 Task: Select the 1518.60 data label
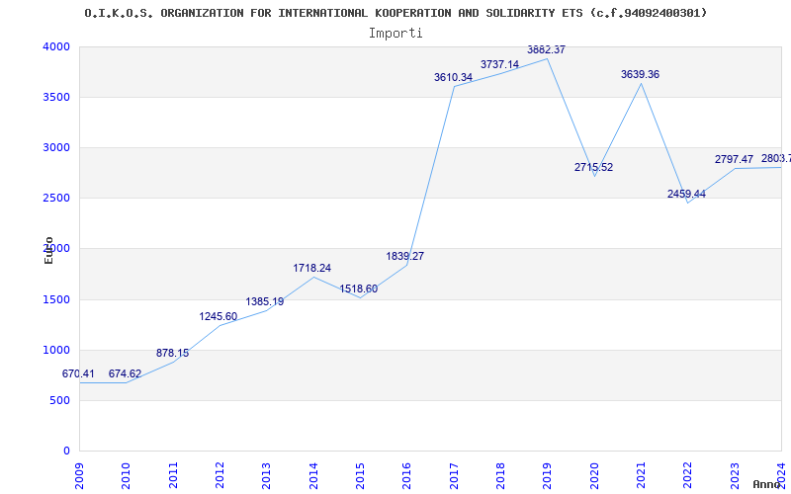358,289
